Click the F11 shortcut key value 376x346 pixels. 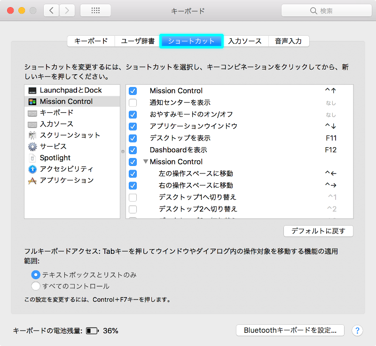point(331,138)
